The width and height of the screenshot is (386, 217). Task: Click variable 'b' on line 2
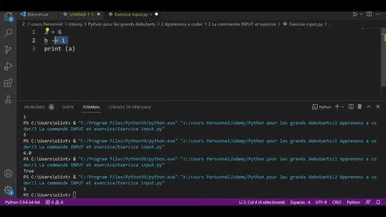pos(46,40)
